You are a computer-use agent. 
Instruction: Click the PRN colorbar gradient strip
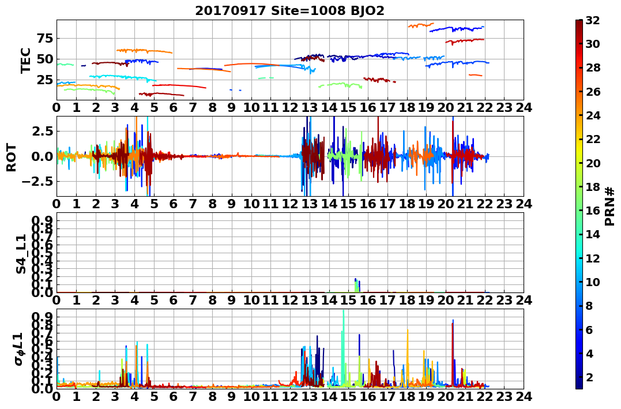tap(579, 204)
